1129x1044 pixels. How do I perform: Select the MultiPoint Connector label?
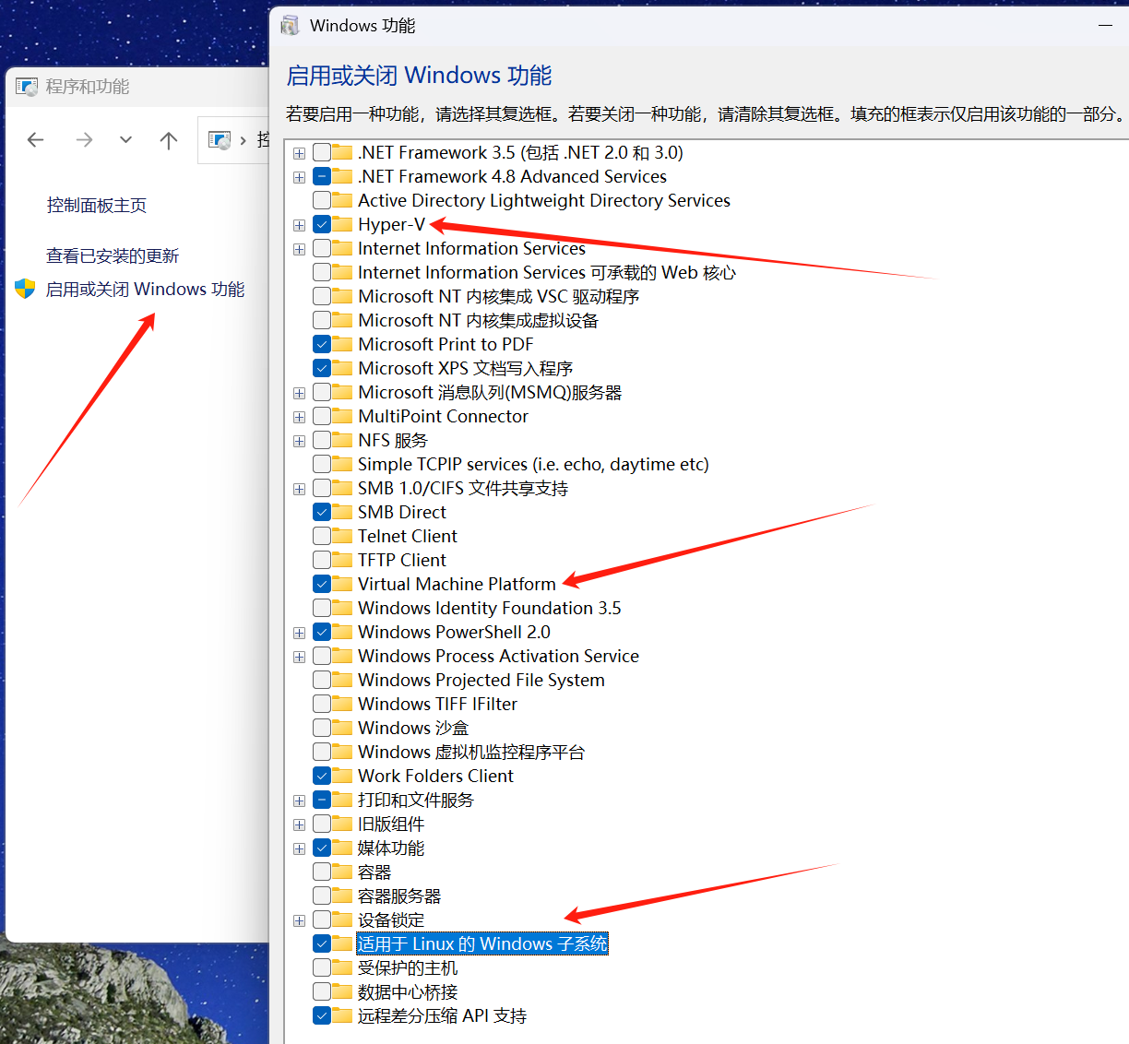click(x=443, y=416)
